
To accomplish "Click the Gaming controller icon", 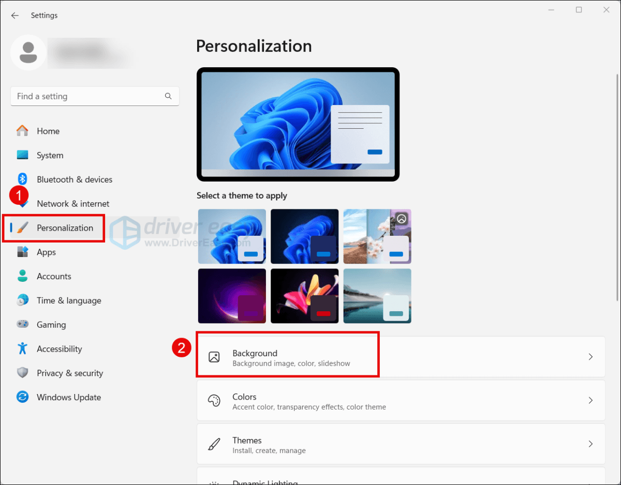I will pyautogui.click(x=22, y=324).
